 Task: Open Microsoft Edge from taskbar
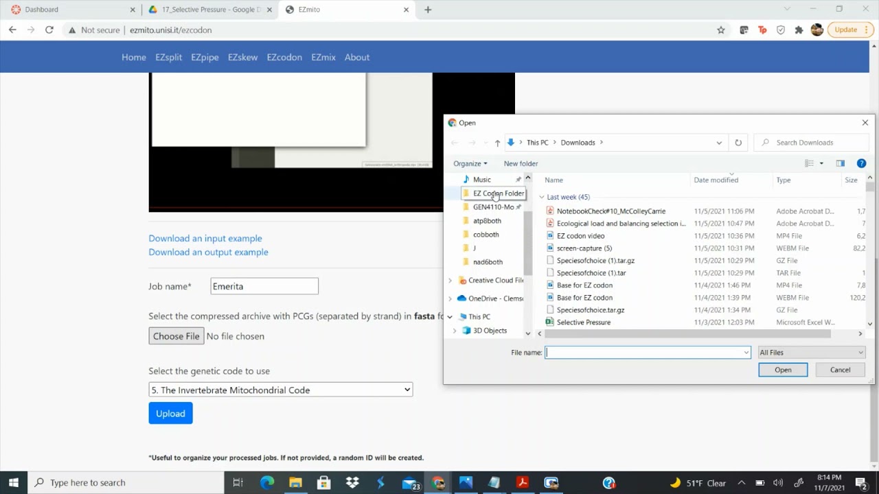coord(267,482)
